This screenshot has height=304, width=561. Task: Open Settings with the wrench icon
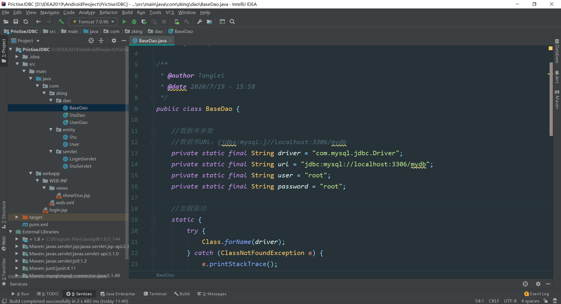200,22
